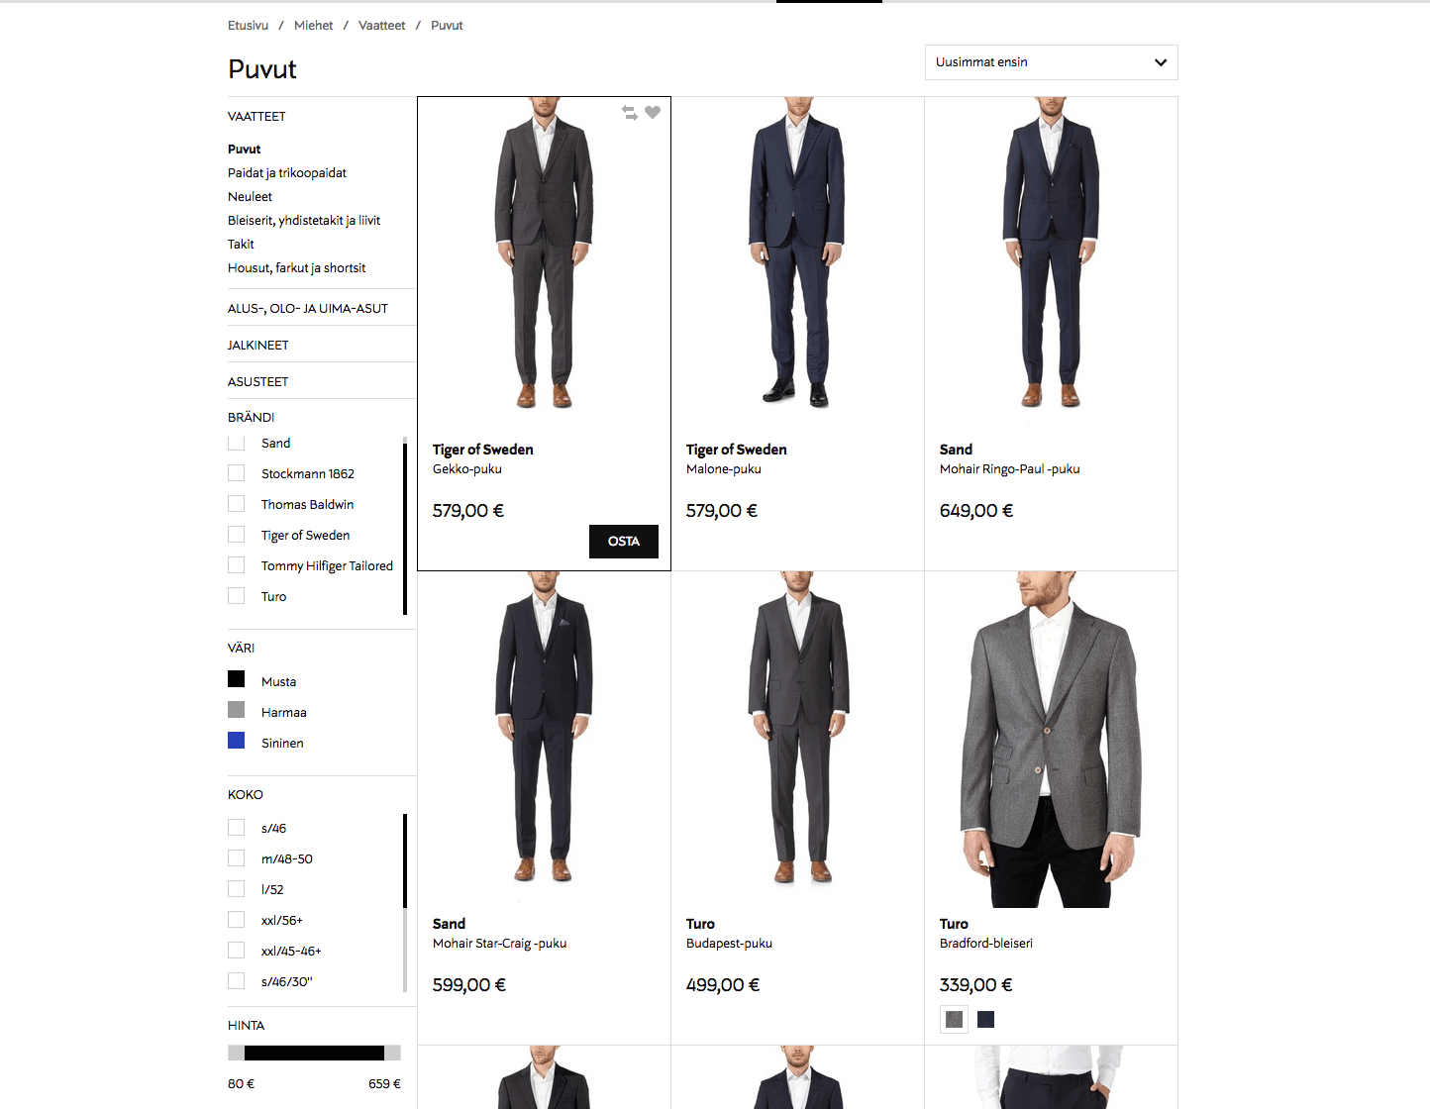Click Gekko-puku product name
Screen dimensions: 1430x1109
point(467,469)
